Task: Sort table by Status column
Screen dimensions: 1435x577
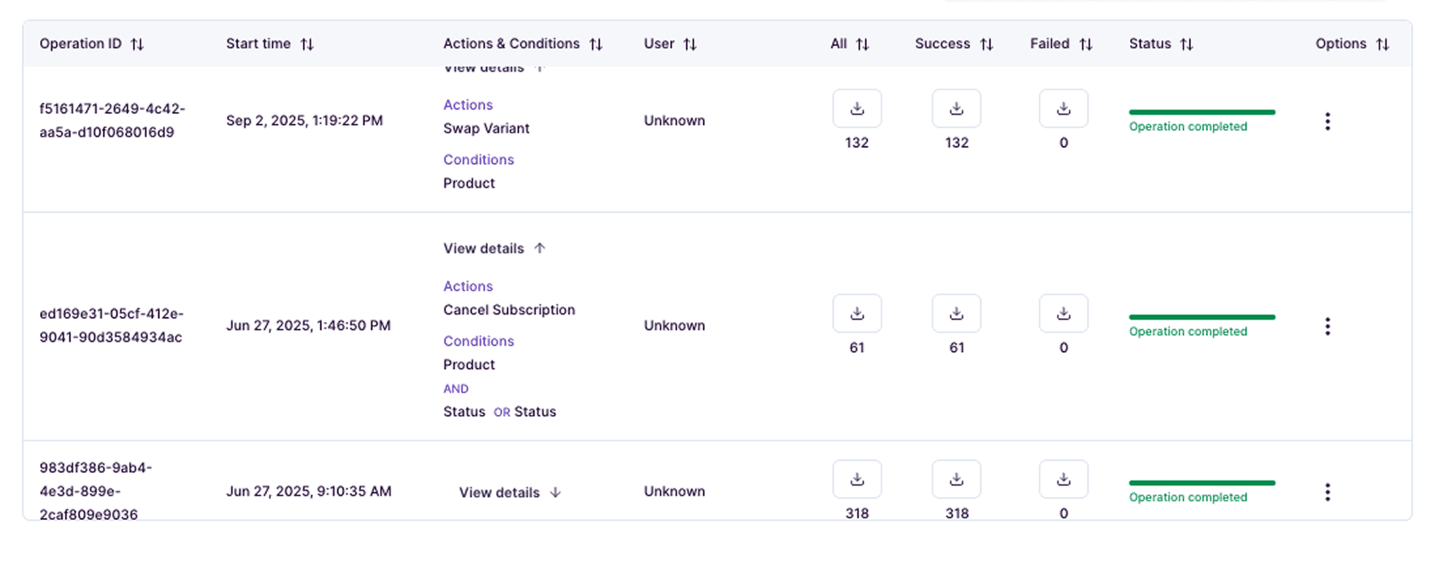Action: click(x=1187, y=44)
